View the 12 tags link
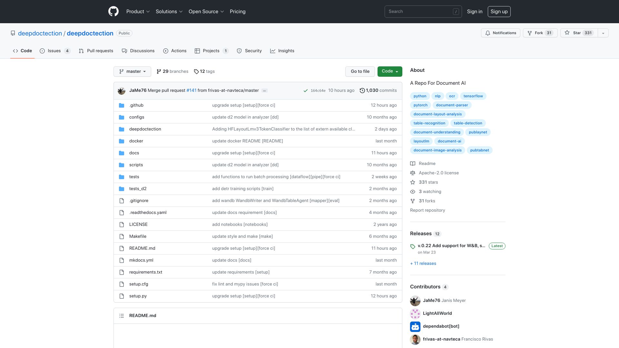Screen dimensions: 619x348 point(204,72)
